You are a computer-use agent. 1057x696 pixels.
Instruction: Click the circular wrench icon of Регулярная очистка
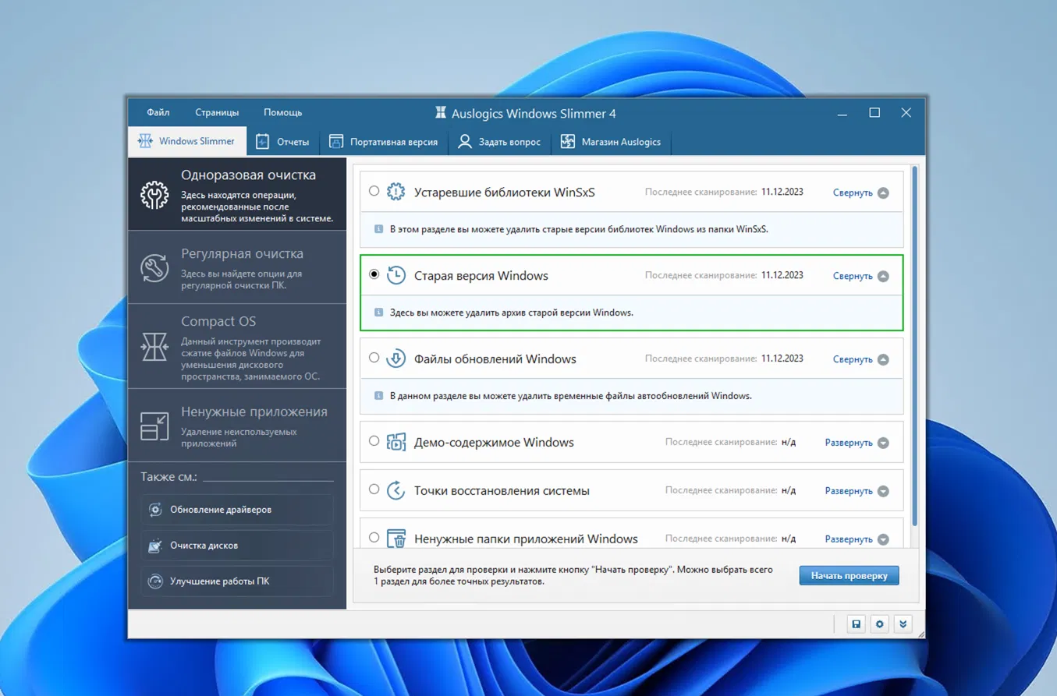click(154, 267)
